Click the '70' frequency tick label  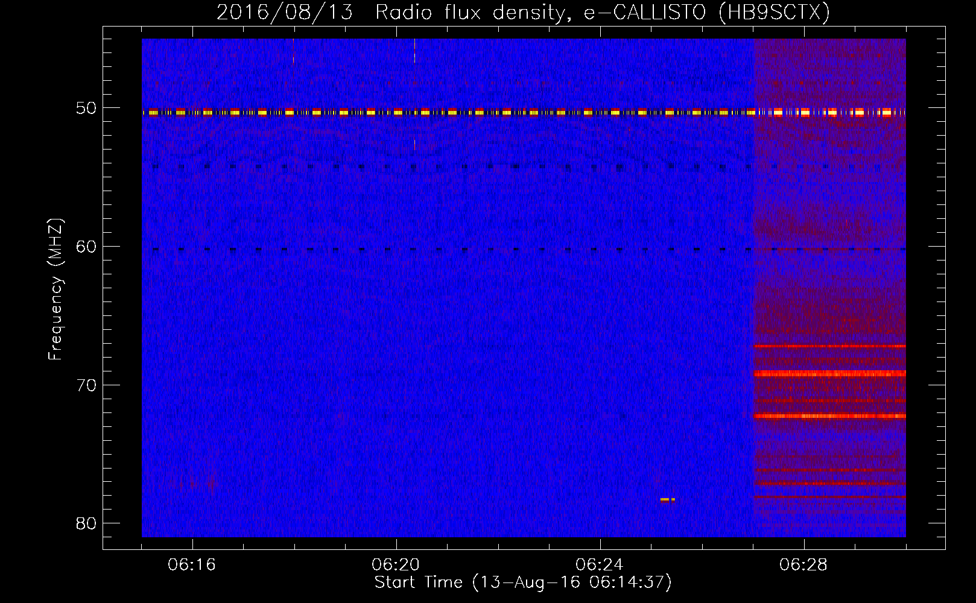(x=86, y=385)
